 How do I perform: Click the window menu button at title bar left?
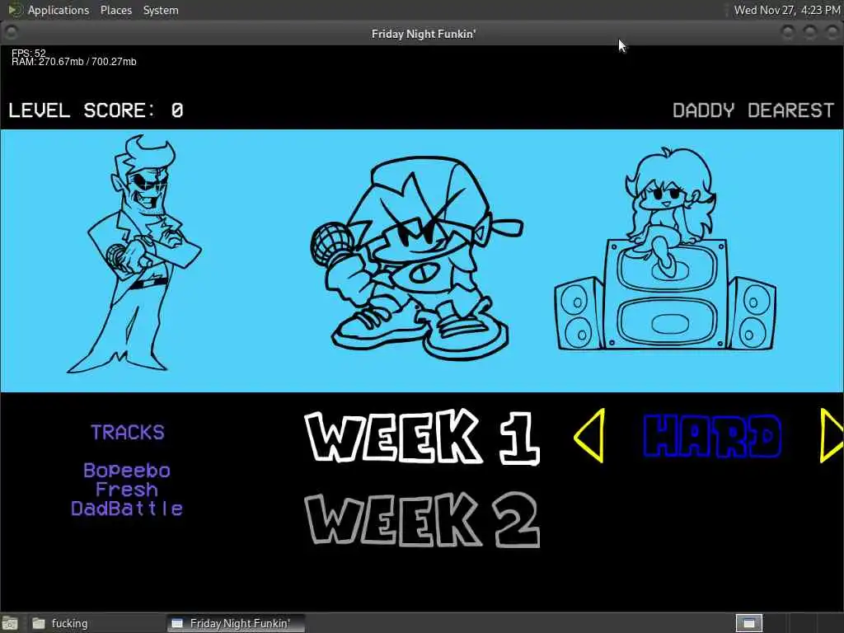pyautogui.click(x=12, y=33)
